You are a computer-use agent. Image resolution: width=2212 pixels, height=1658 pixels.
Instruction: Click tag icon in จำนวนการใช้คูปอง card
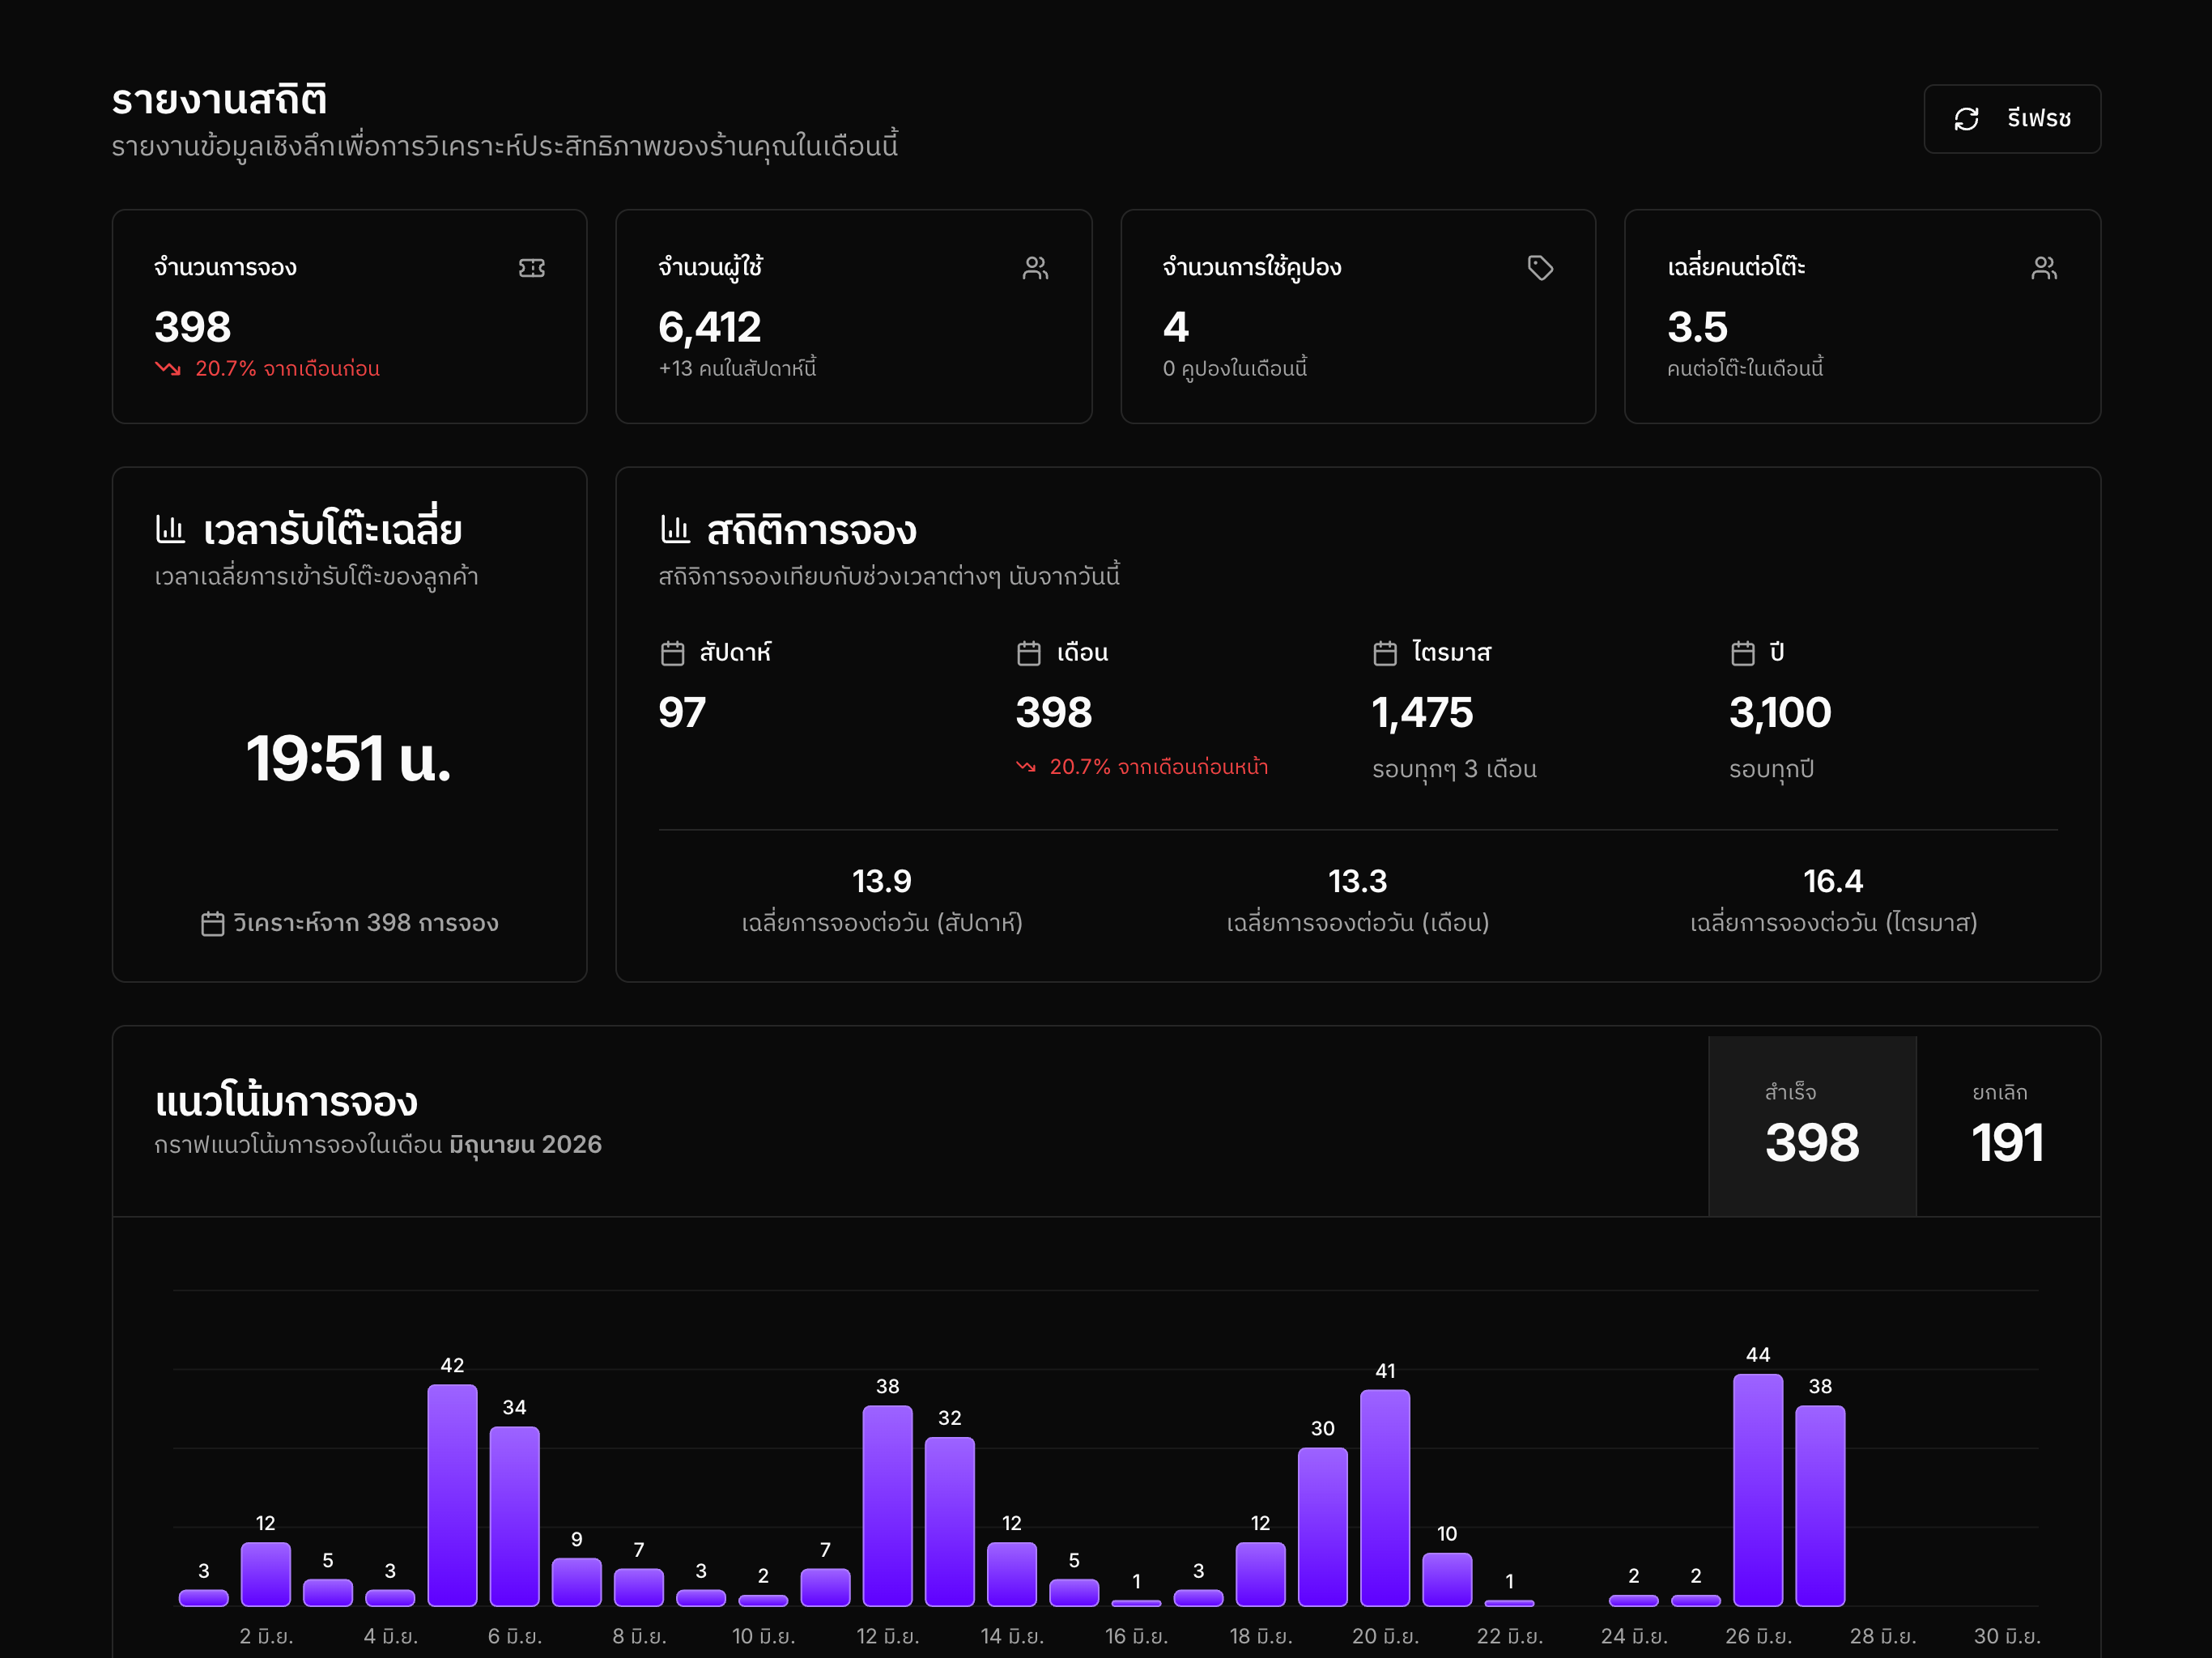pos(1540,268)
